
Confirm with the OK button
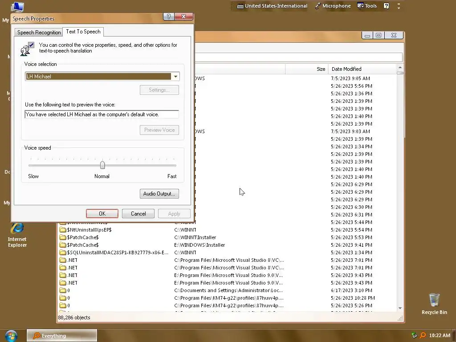click(102, 214)
